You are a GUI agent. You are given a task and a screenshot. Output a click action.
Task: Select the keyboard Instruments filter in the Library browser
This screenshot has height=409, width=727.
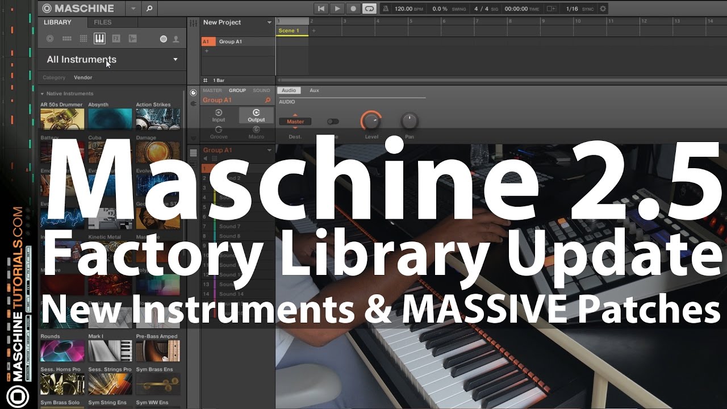(x=100, y=39)
